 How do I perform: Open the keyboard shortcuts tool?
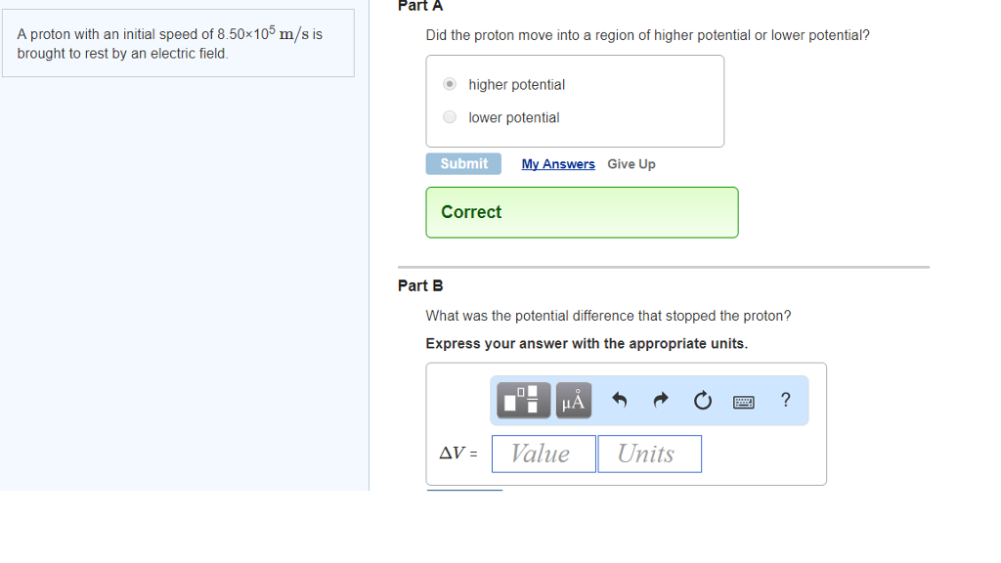(x=743, y=401)
